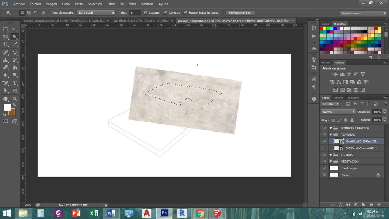Change the screen mode
The image size is (389, 219).
tap(15, 121)
